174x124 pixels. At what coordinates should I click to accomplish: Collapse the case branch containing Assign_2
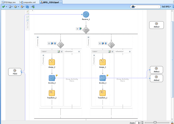click(62, 52)
